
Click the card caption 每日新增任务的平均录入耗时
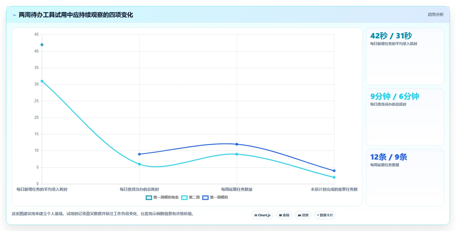click(394, 44)
